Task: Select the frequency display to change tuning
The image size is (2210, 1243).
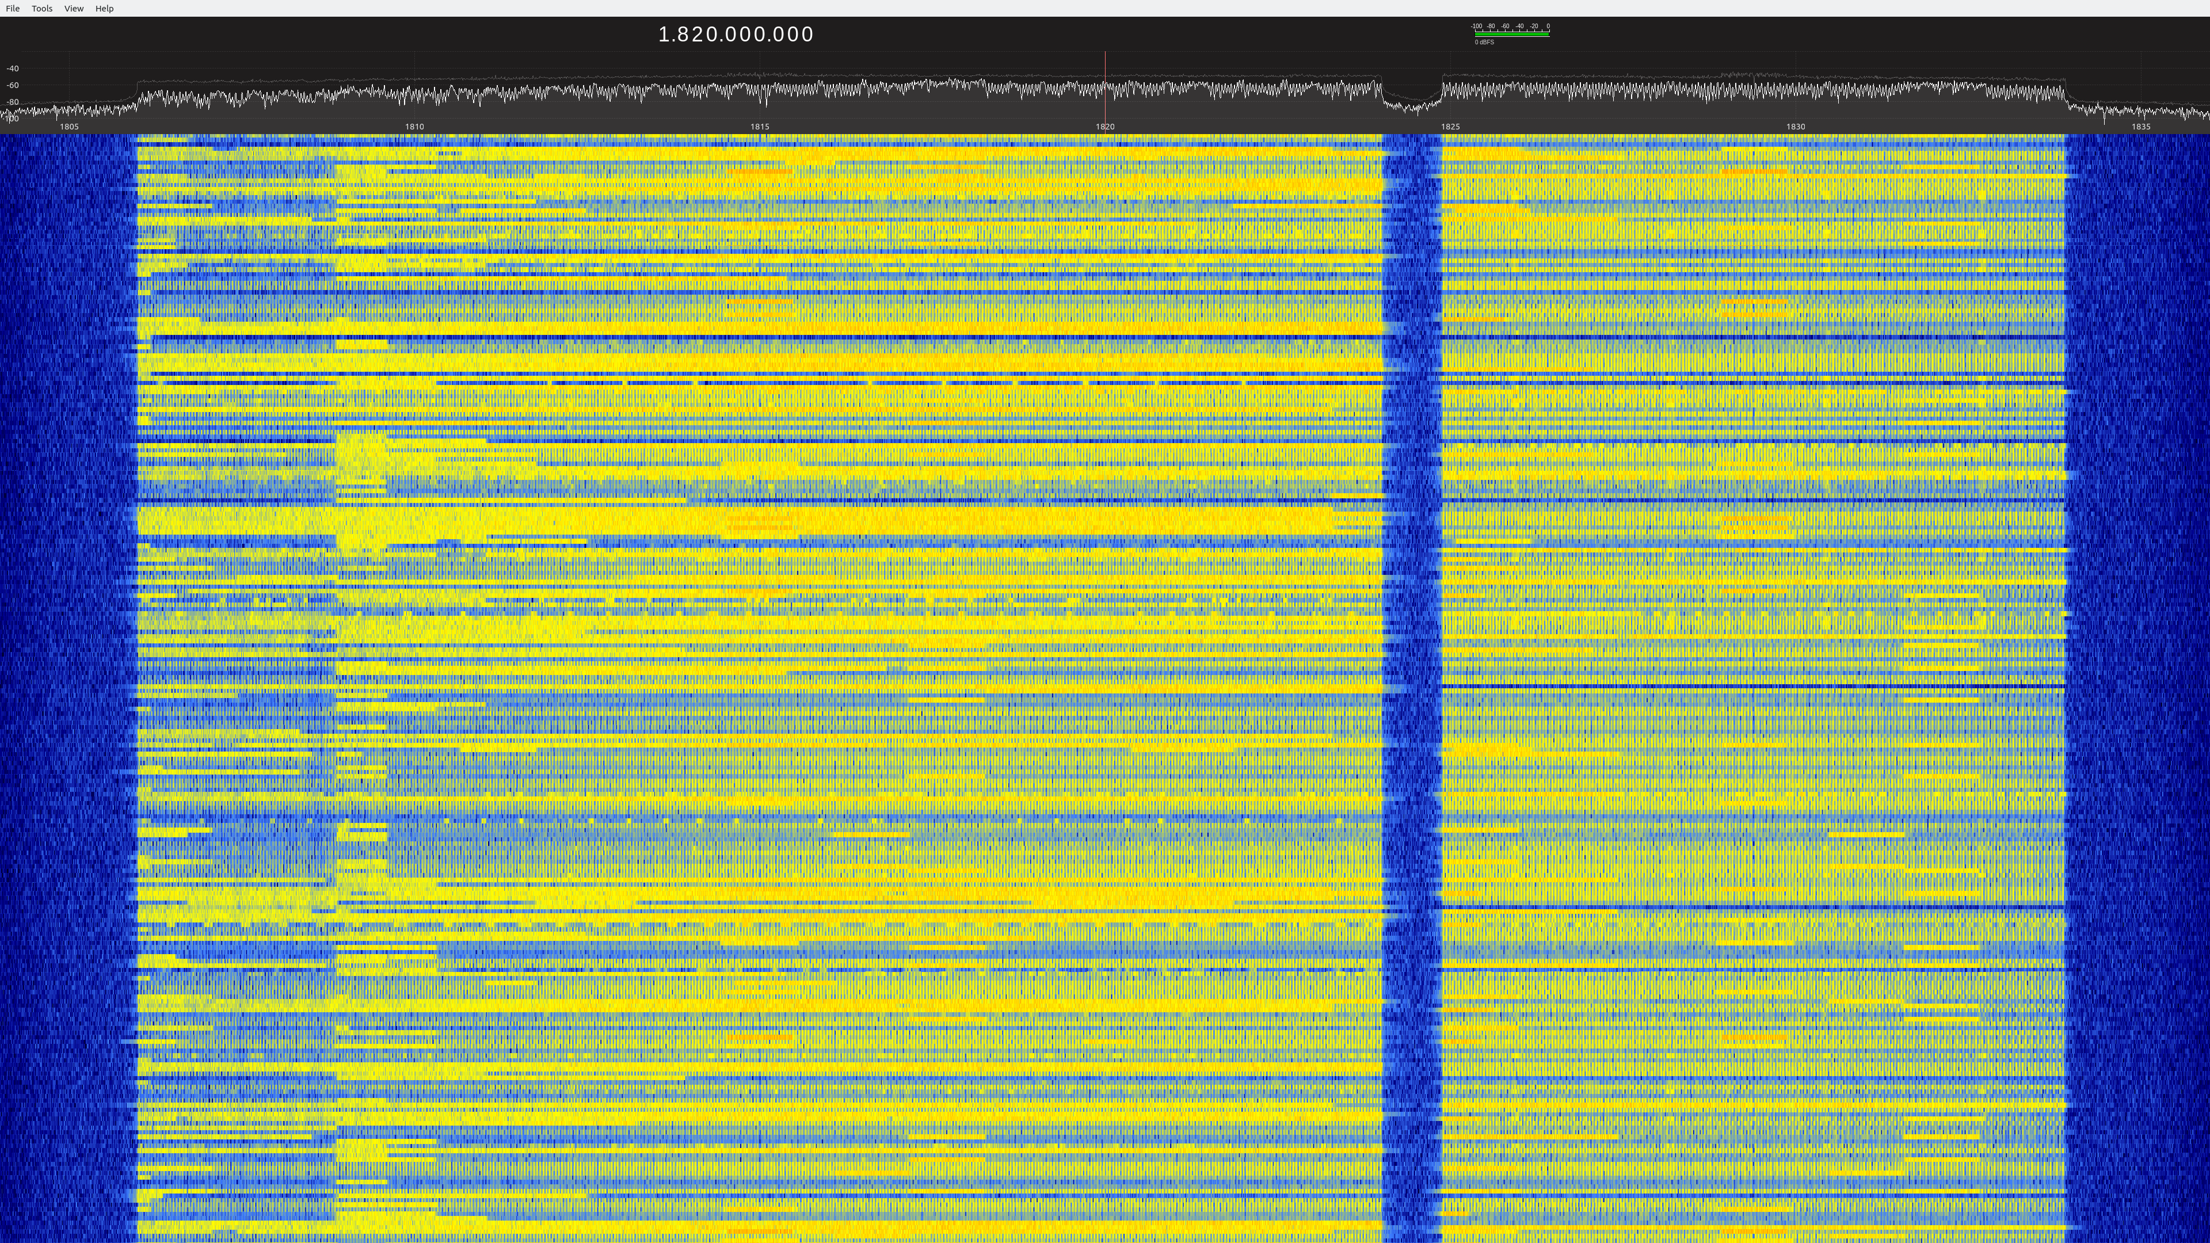Action: click(x=736, y=35)
